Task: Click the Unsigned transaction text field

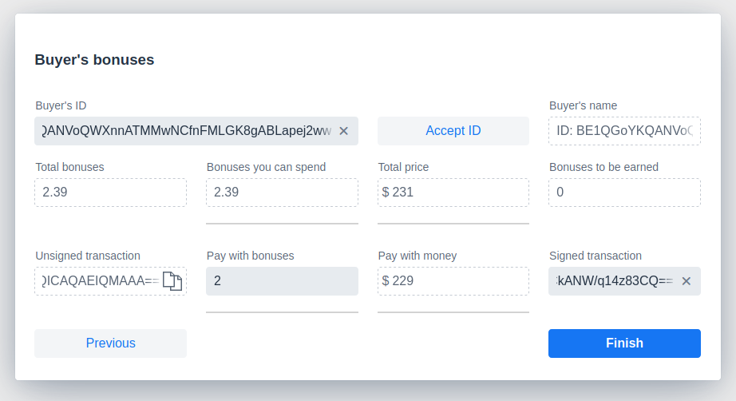Action: click(x=96, y=281)
